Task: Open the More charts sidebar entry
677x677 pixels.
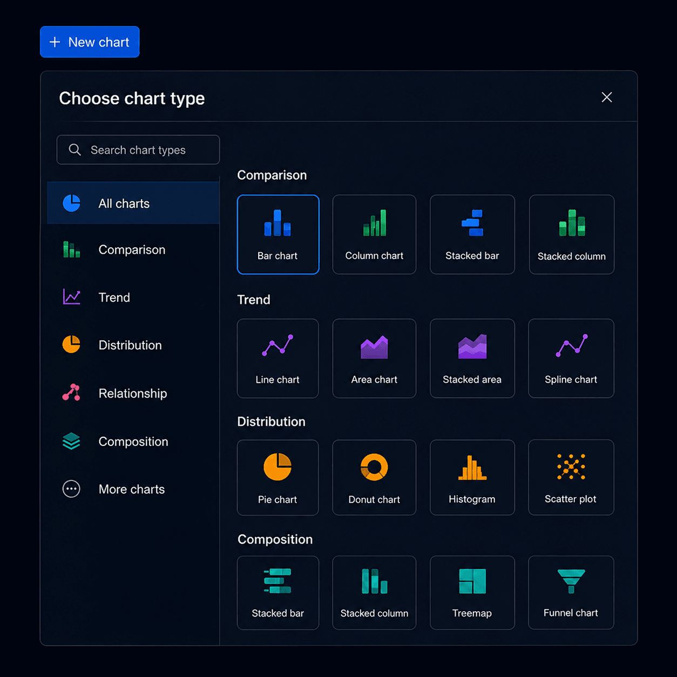Action: (133, 489)
